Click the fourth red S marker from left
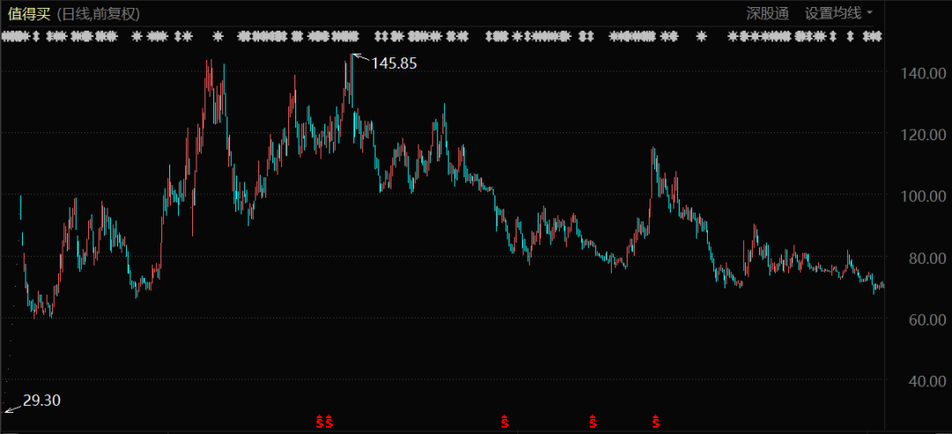Image resolution: width=952 pixels, height=434 pixels. [x=593, y=422]
